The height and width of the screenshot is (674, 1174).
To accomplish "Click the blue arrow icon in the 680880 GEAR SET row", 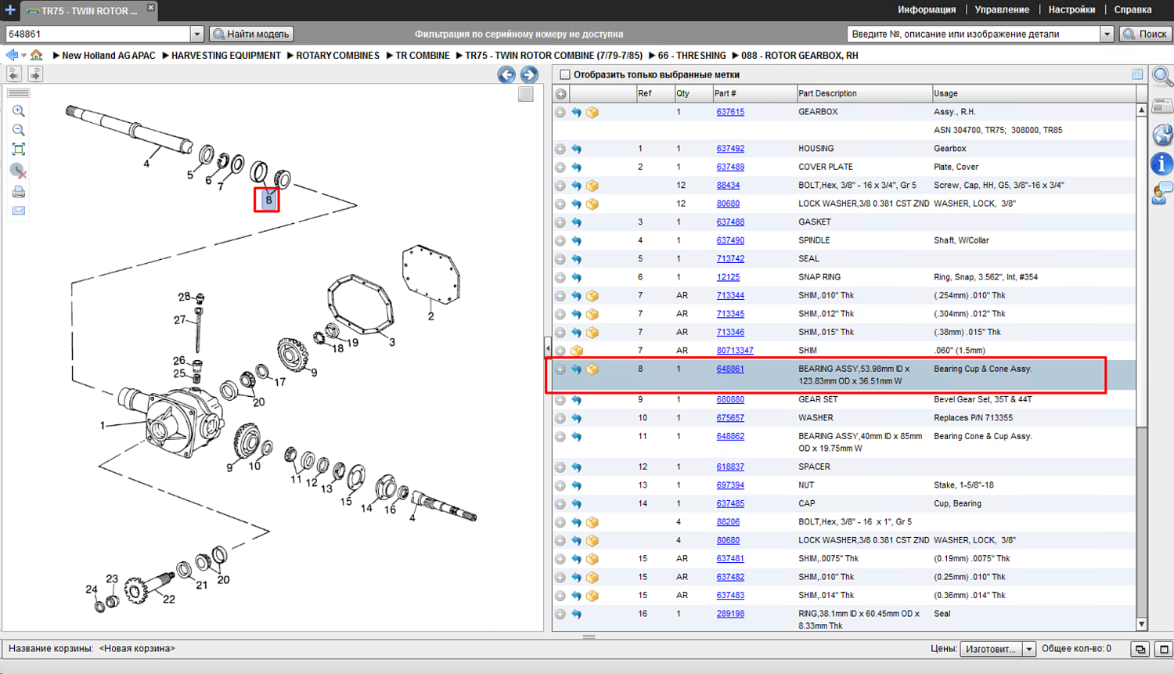I will [x=576, y=400].
